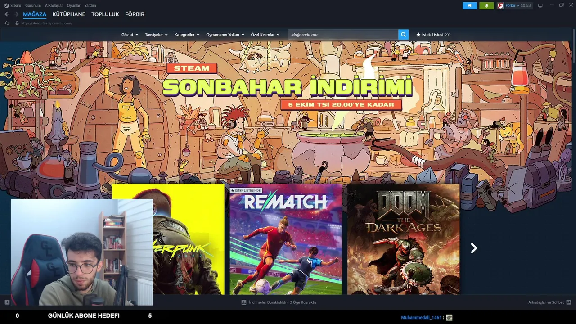Open the Steam menu
This screenshot has width=576, height=324.
point(16,6)
